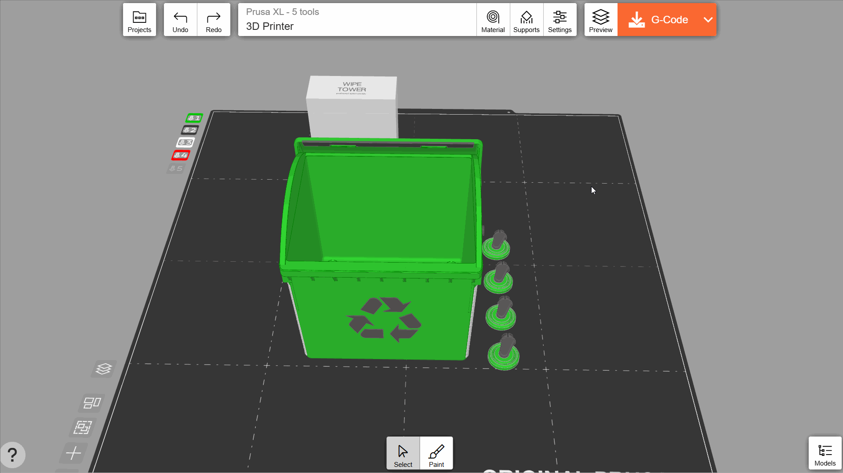Click the Redo arrow
The image size is (843, 473).
click(x=214, y=20)
